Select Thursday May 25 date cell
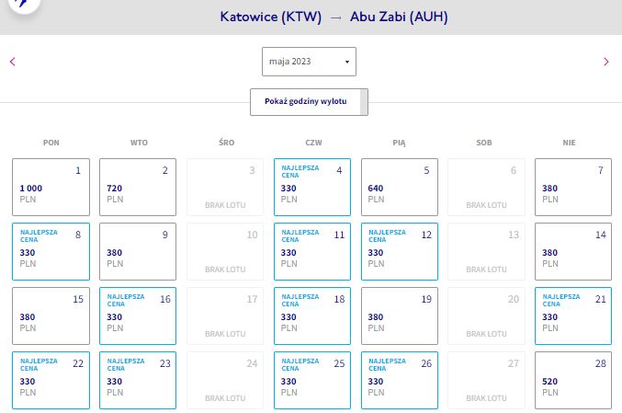This screenshot has width=622, height=413. click(312, 380)
